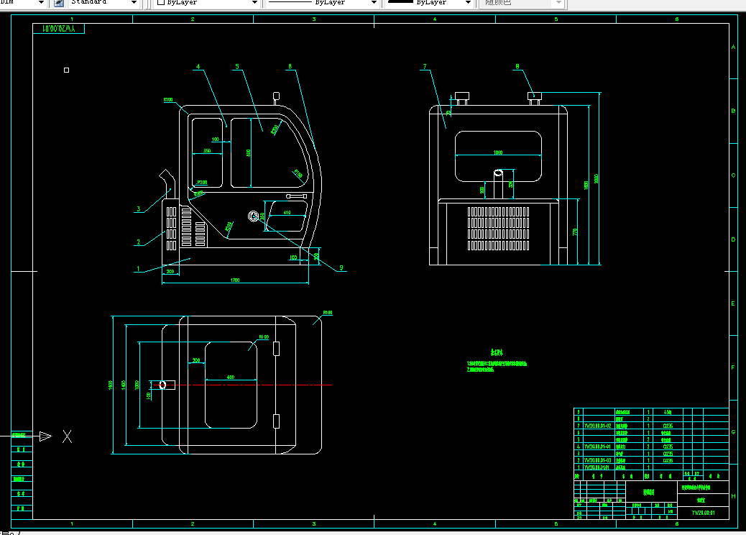Select the 1000 rear window width dimension
The width and height of the screenshot is (746, 535).
(x=497, y=152)
